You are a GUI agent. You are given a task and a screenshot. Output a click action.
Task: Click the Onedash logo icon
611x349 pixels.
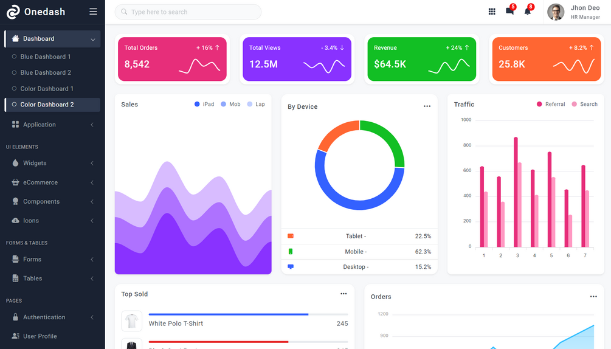13,12
